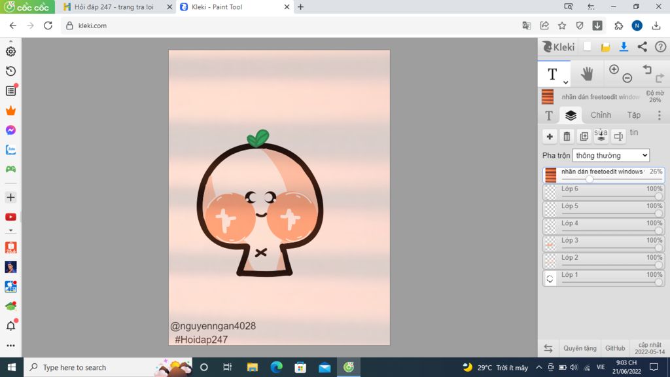Create a new blank image in Kleki
The height and width of the screenshot is (377, 670).
pyautogui.click(x=587, y=46)
